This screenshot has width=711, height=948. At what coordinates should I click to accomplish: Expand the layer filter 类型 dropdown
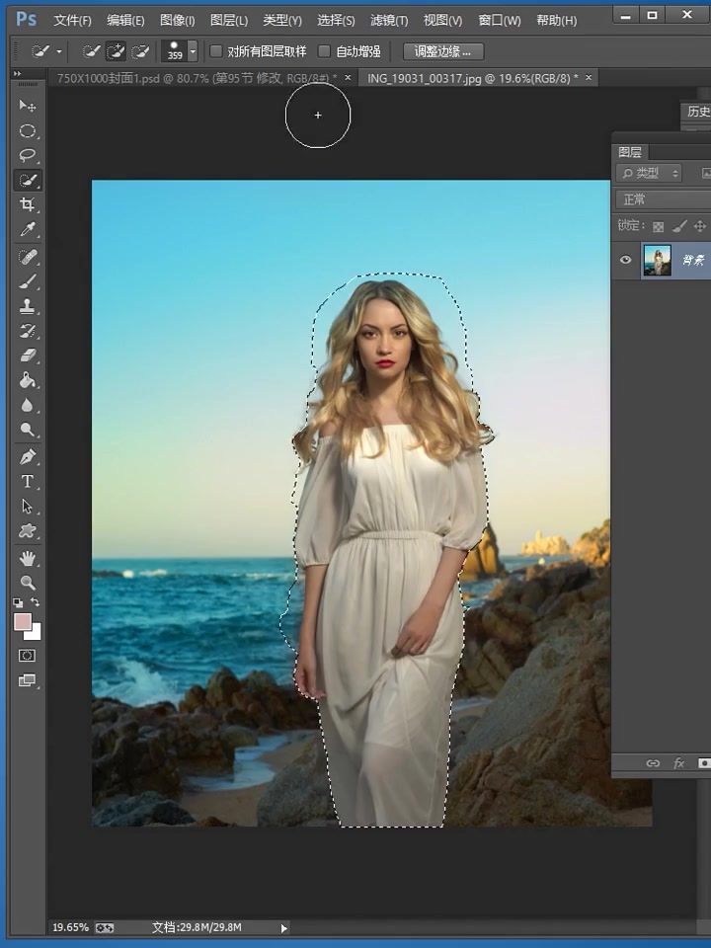(650, 174)
